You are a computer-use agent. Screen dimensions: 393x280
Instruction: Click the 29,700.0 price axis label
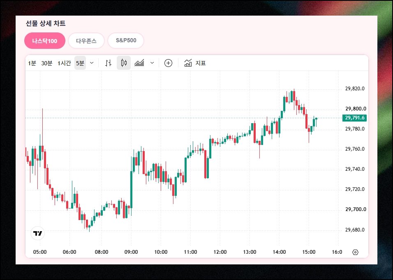point(356,209)
